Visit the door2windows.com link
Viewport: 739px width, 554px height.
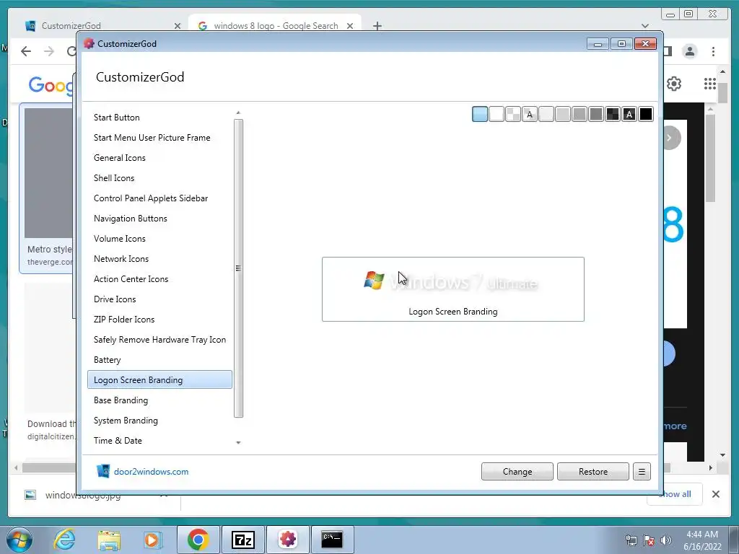click(151, 472)
